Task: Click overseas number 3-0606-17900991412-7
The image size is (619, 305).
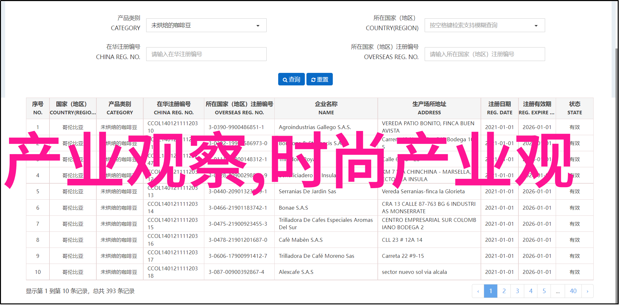Action: 238,256
